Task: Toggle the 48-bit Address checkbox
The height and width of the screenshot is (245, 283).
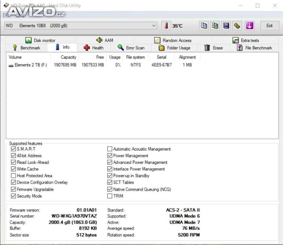Action: [x=13, y=155]
